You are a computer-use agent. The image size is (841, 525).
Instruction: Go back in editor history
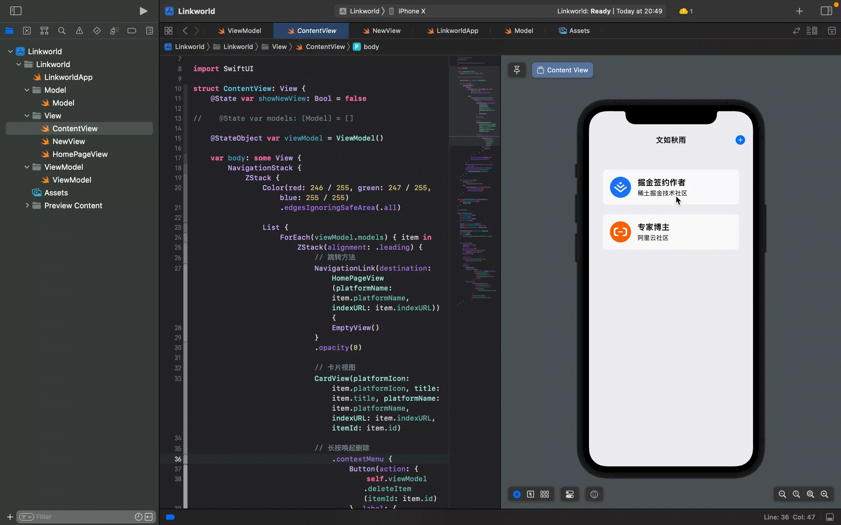pos(185,31)
